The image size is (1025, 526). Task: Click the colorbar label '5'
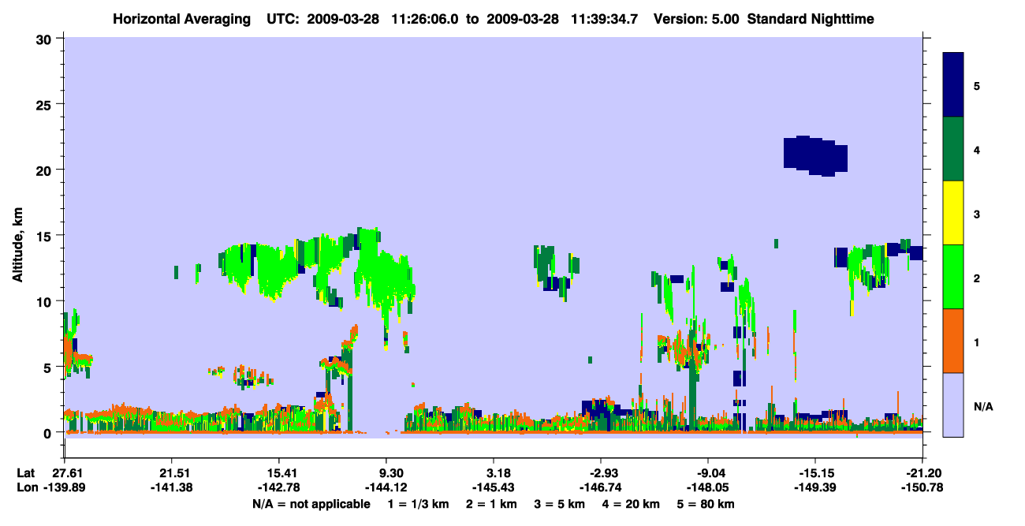pyautogui.click(x=977, y=85)
